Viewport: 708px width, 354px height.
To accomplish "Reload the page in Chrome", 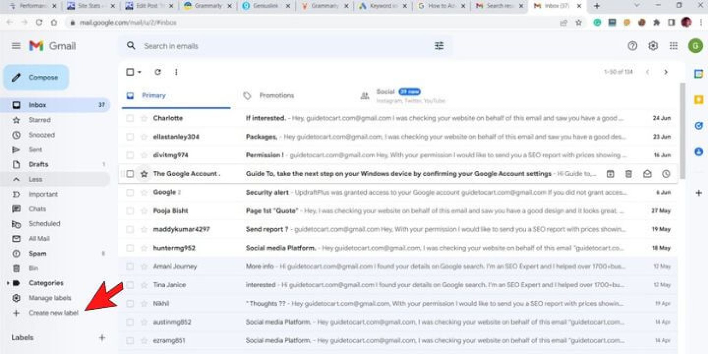I will click(39, 22).
